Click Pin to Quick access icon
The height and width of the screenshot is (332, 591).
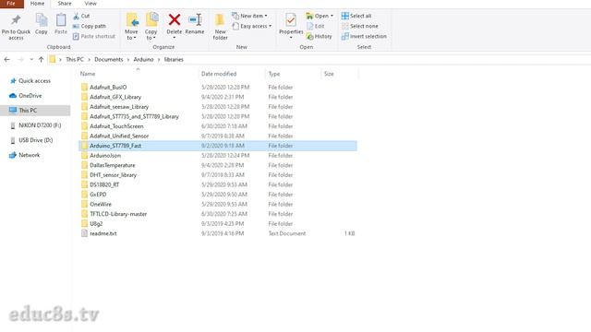(16, 20)
